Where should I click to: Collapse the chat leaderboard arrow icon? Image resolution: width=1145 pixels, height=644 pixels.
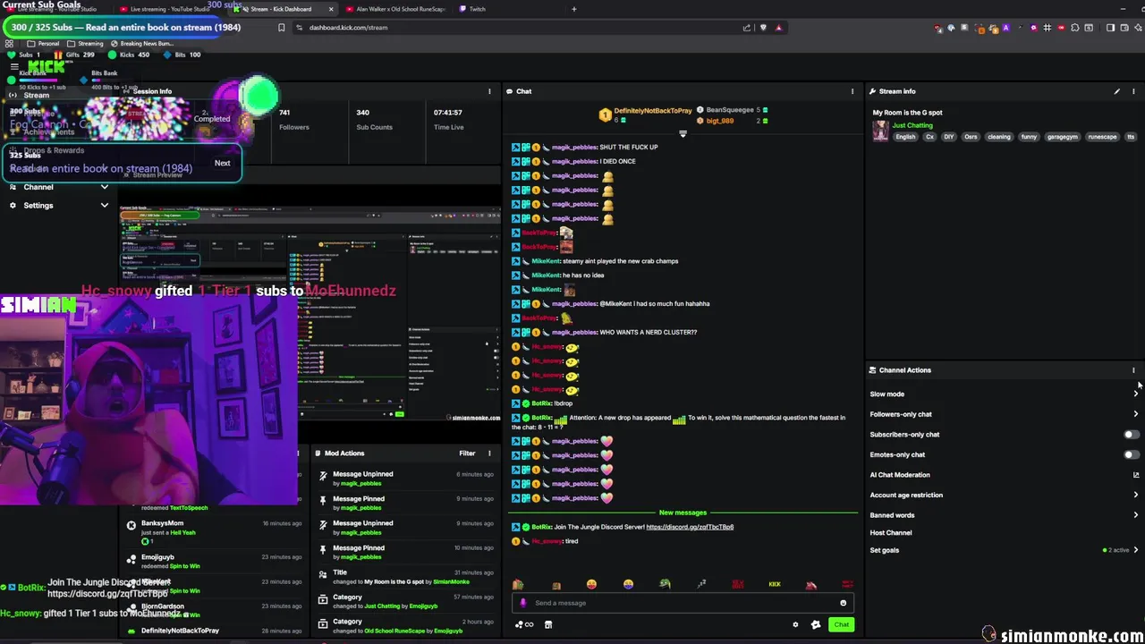tap(683, 134)
